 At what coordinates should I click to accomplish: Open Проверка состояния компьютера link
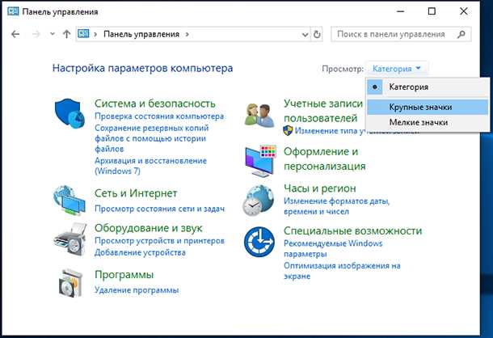click(159, 116)
